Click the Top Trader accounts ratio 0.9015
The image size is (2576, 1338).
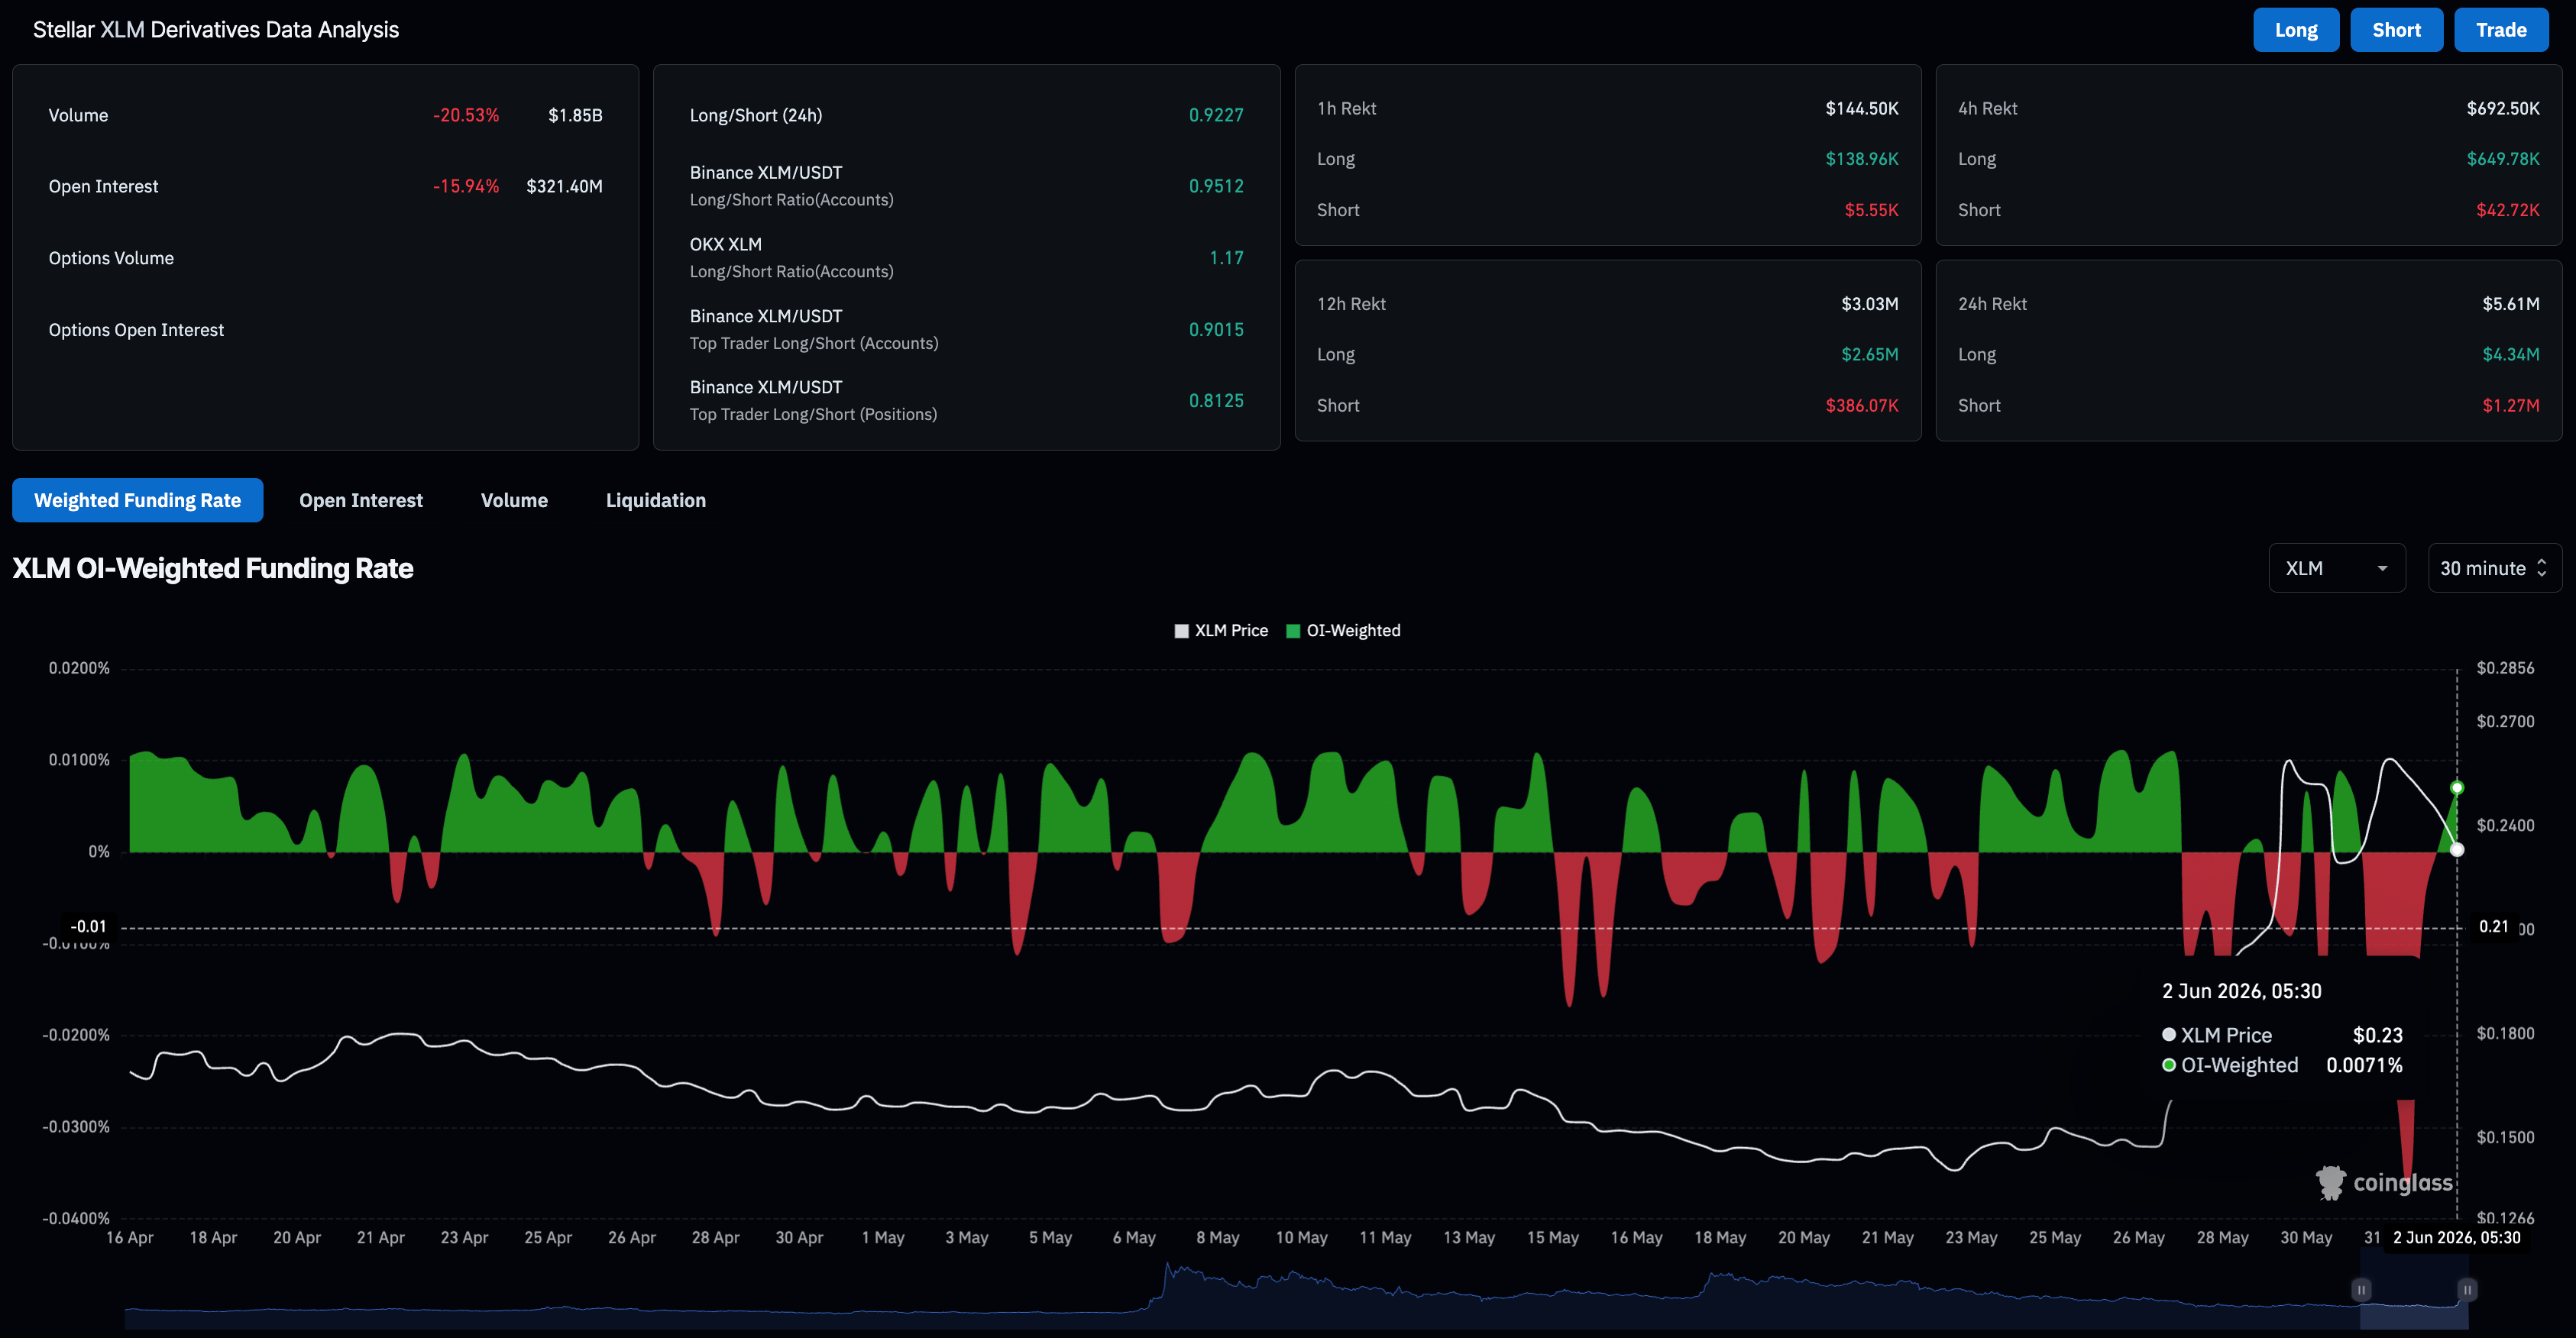[x=1216, y=330]
